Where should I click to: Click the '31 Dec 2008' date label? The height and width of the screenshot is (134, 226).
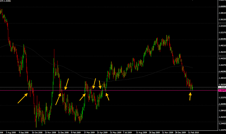coord(63,133)
